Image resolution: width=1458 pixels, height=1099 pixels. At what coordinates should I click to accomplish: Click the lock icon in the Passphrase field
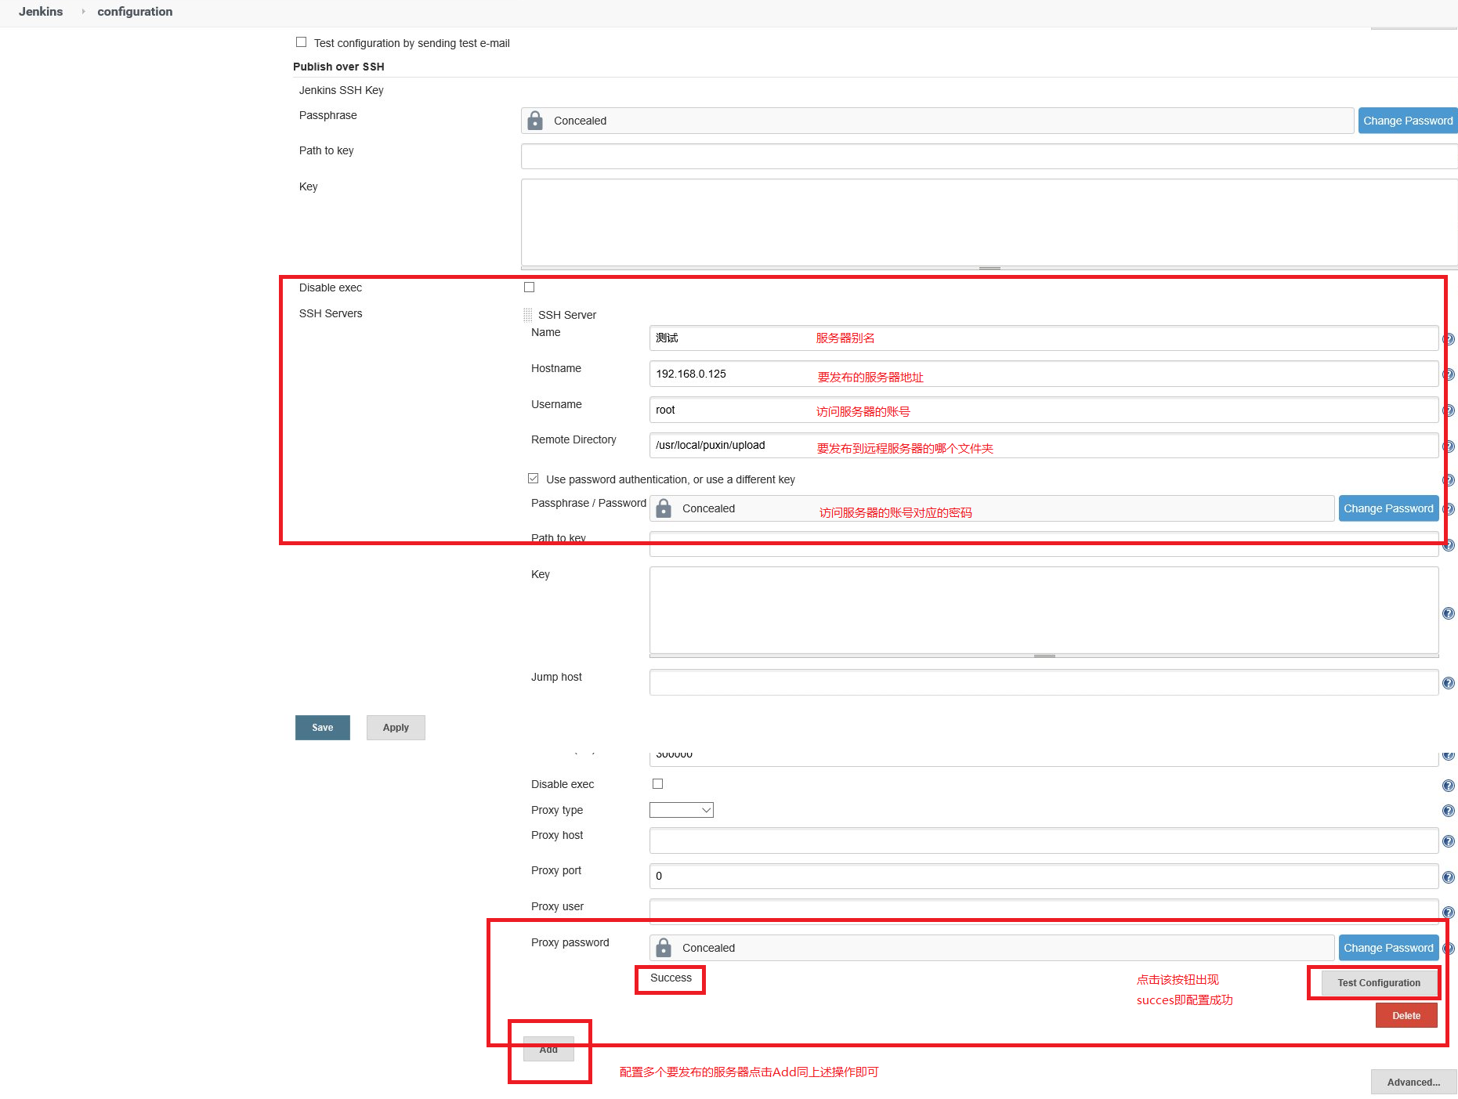(x=535, y=121)
